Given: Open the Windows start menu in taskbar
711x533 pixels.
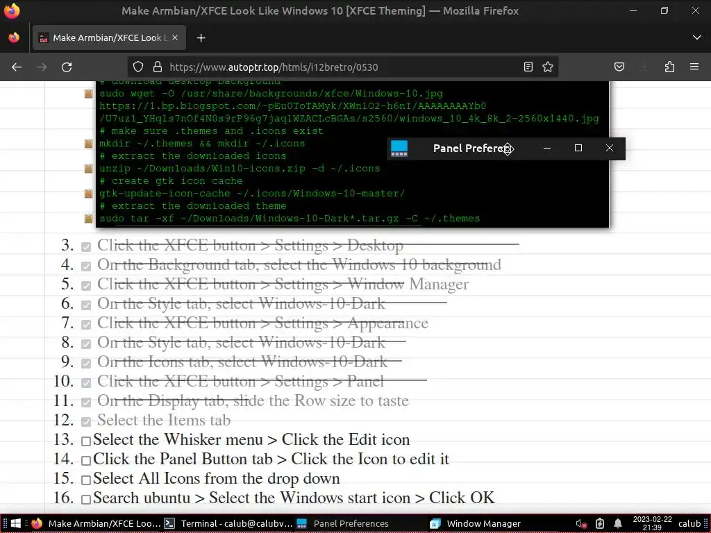Looking at the screenshot, I should pyautogui.click(x=15, y=523).
